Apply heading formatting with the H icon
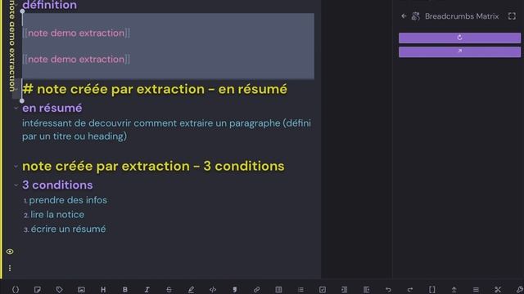This screenshot has height=294, width=524. 103,290
